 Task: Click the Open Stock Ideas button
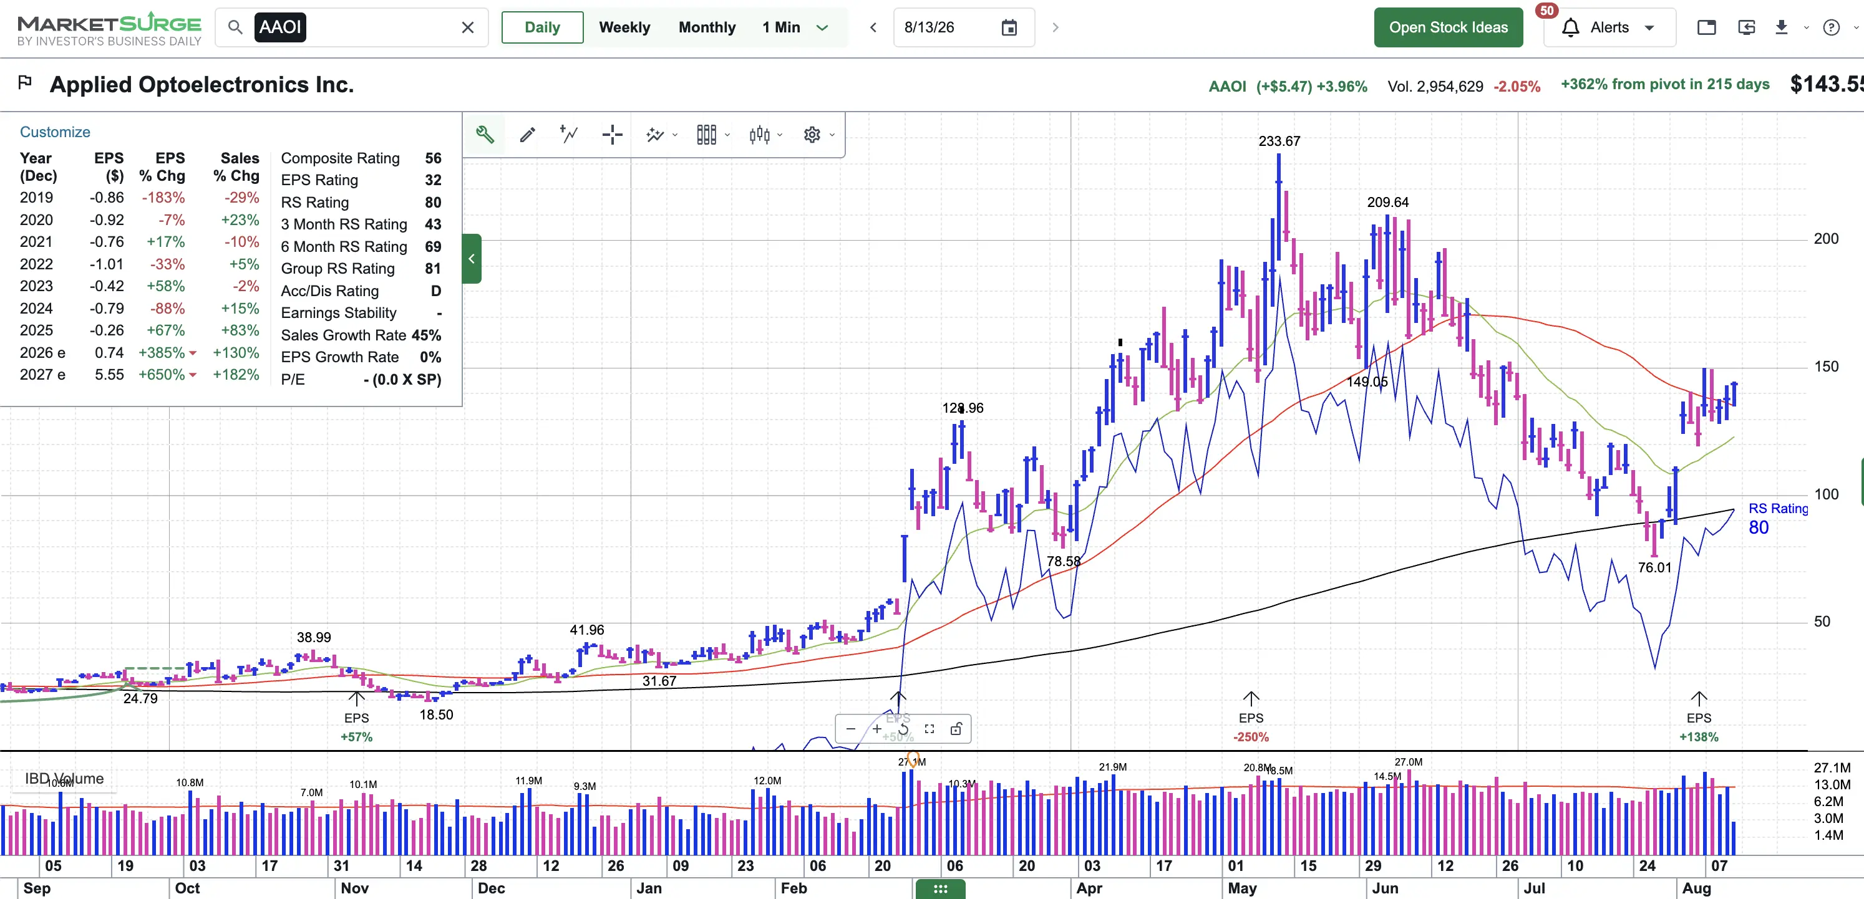click(x=1448, y=27)
